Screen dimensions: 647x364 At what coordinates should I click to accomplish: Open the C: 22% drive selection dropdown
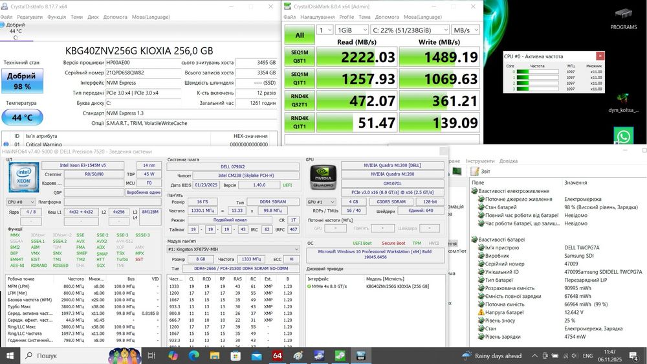pos(410,30)
